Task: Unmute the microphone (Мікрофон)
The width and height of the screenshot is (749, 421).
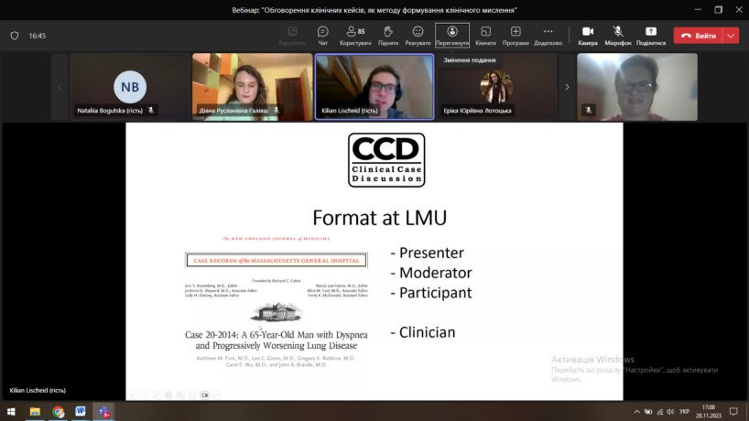Action: point(618,36)
